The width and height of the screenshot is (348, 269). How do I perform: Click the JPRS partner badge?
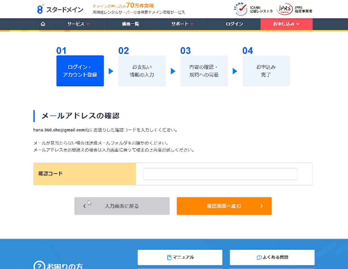point(294,9)
